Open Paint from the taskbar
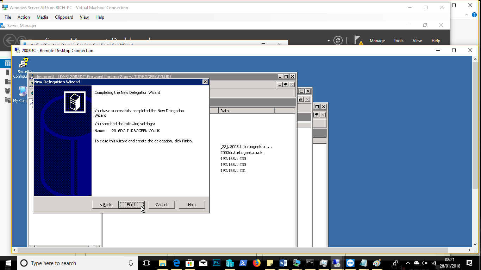This screenshot has width=481, height=270. [x=377, y=263]
